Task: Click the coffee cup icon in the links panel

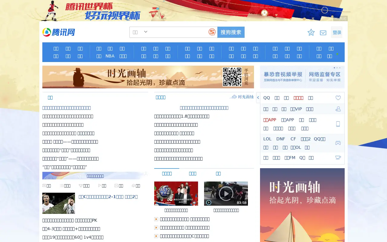Action: (338, 157)
